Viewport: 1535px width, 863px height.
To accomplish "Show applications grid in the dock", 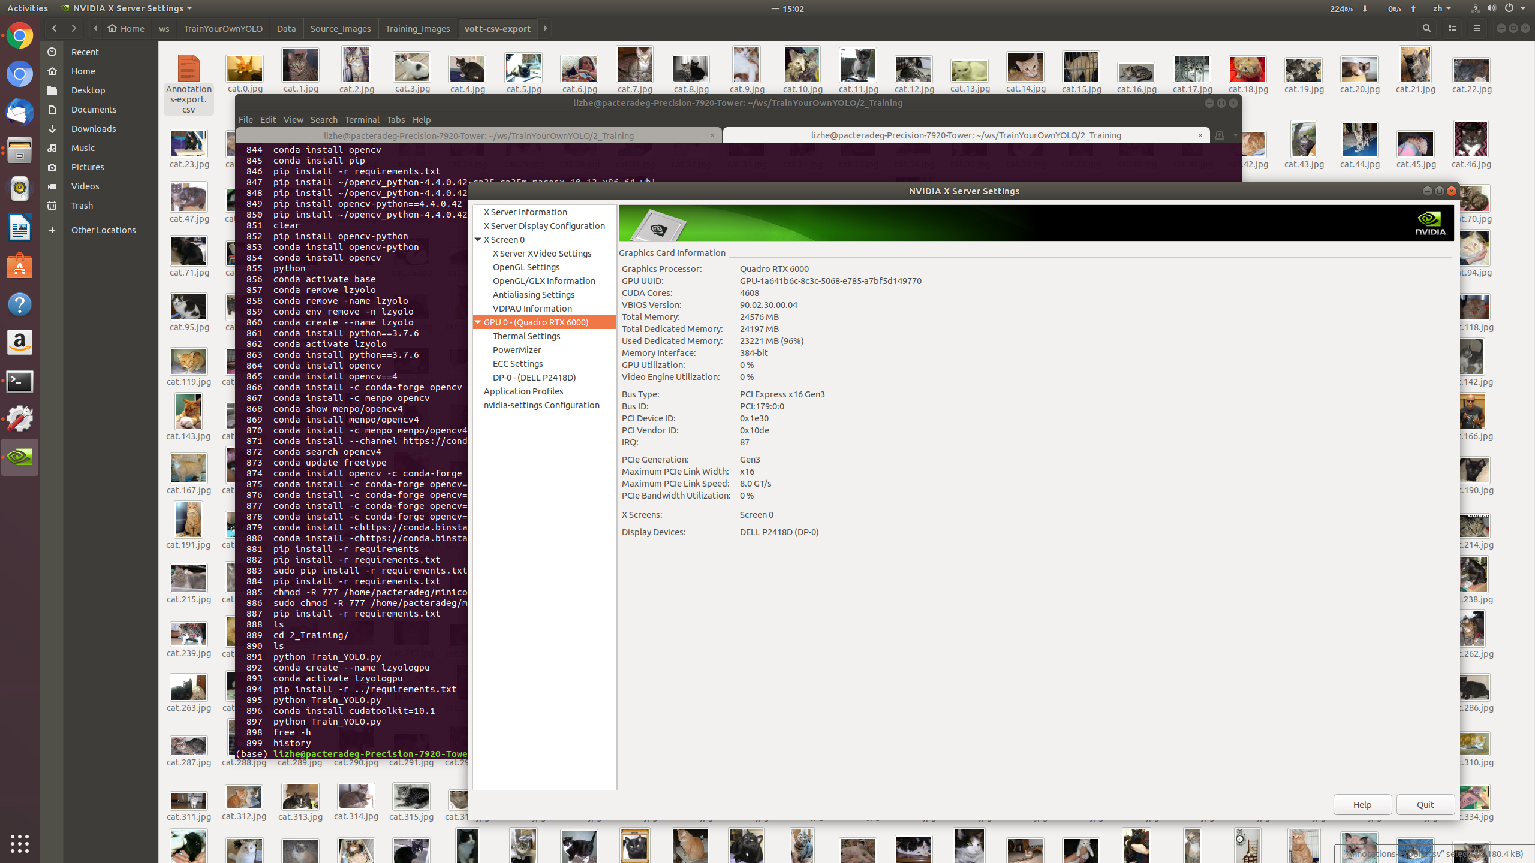I will [20, 843].
